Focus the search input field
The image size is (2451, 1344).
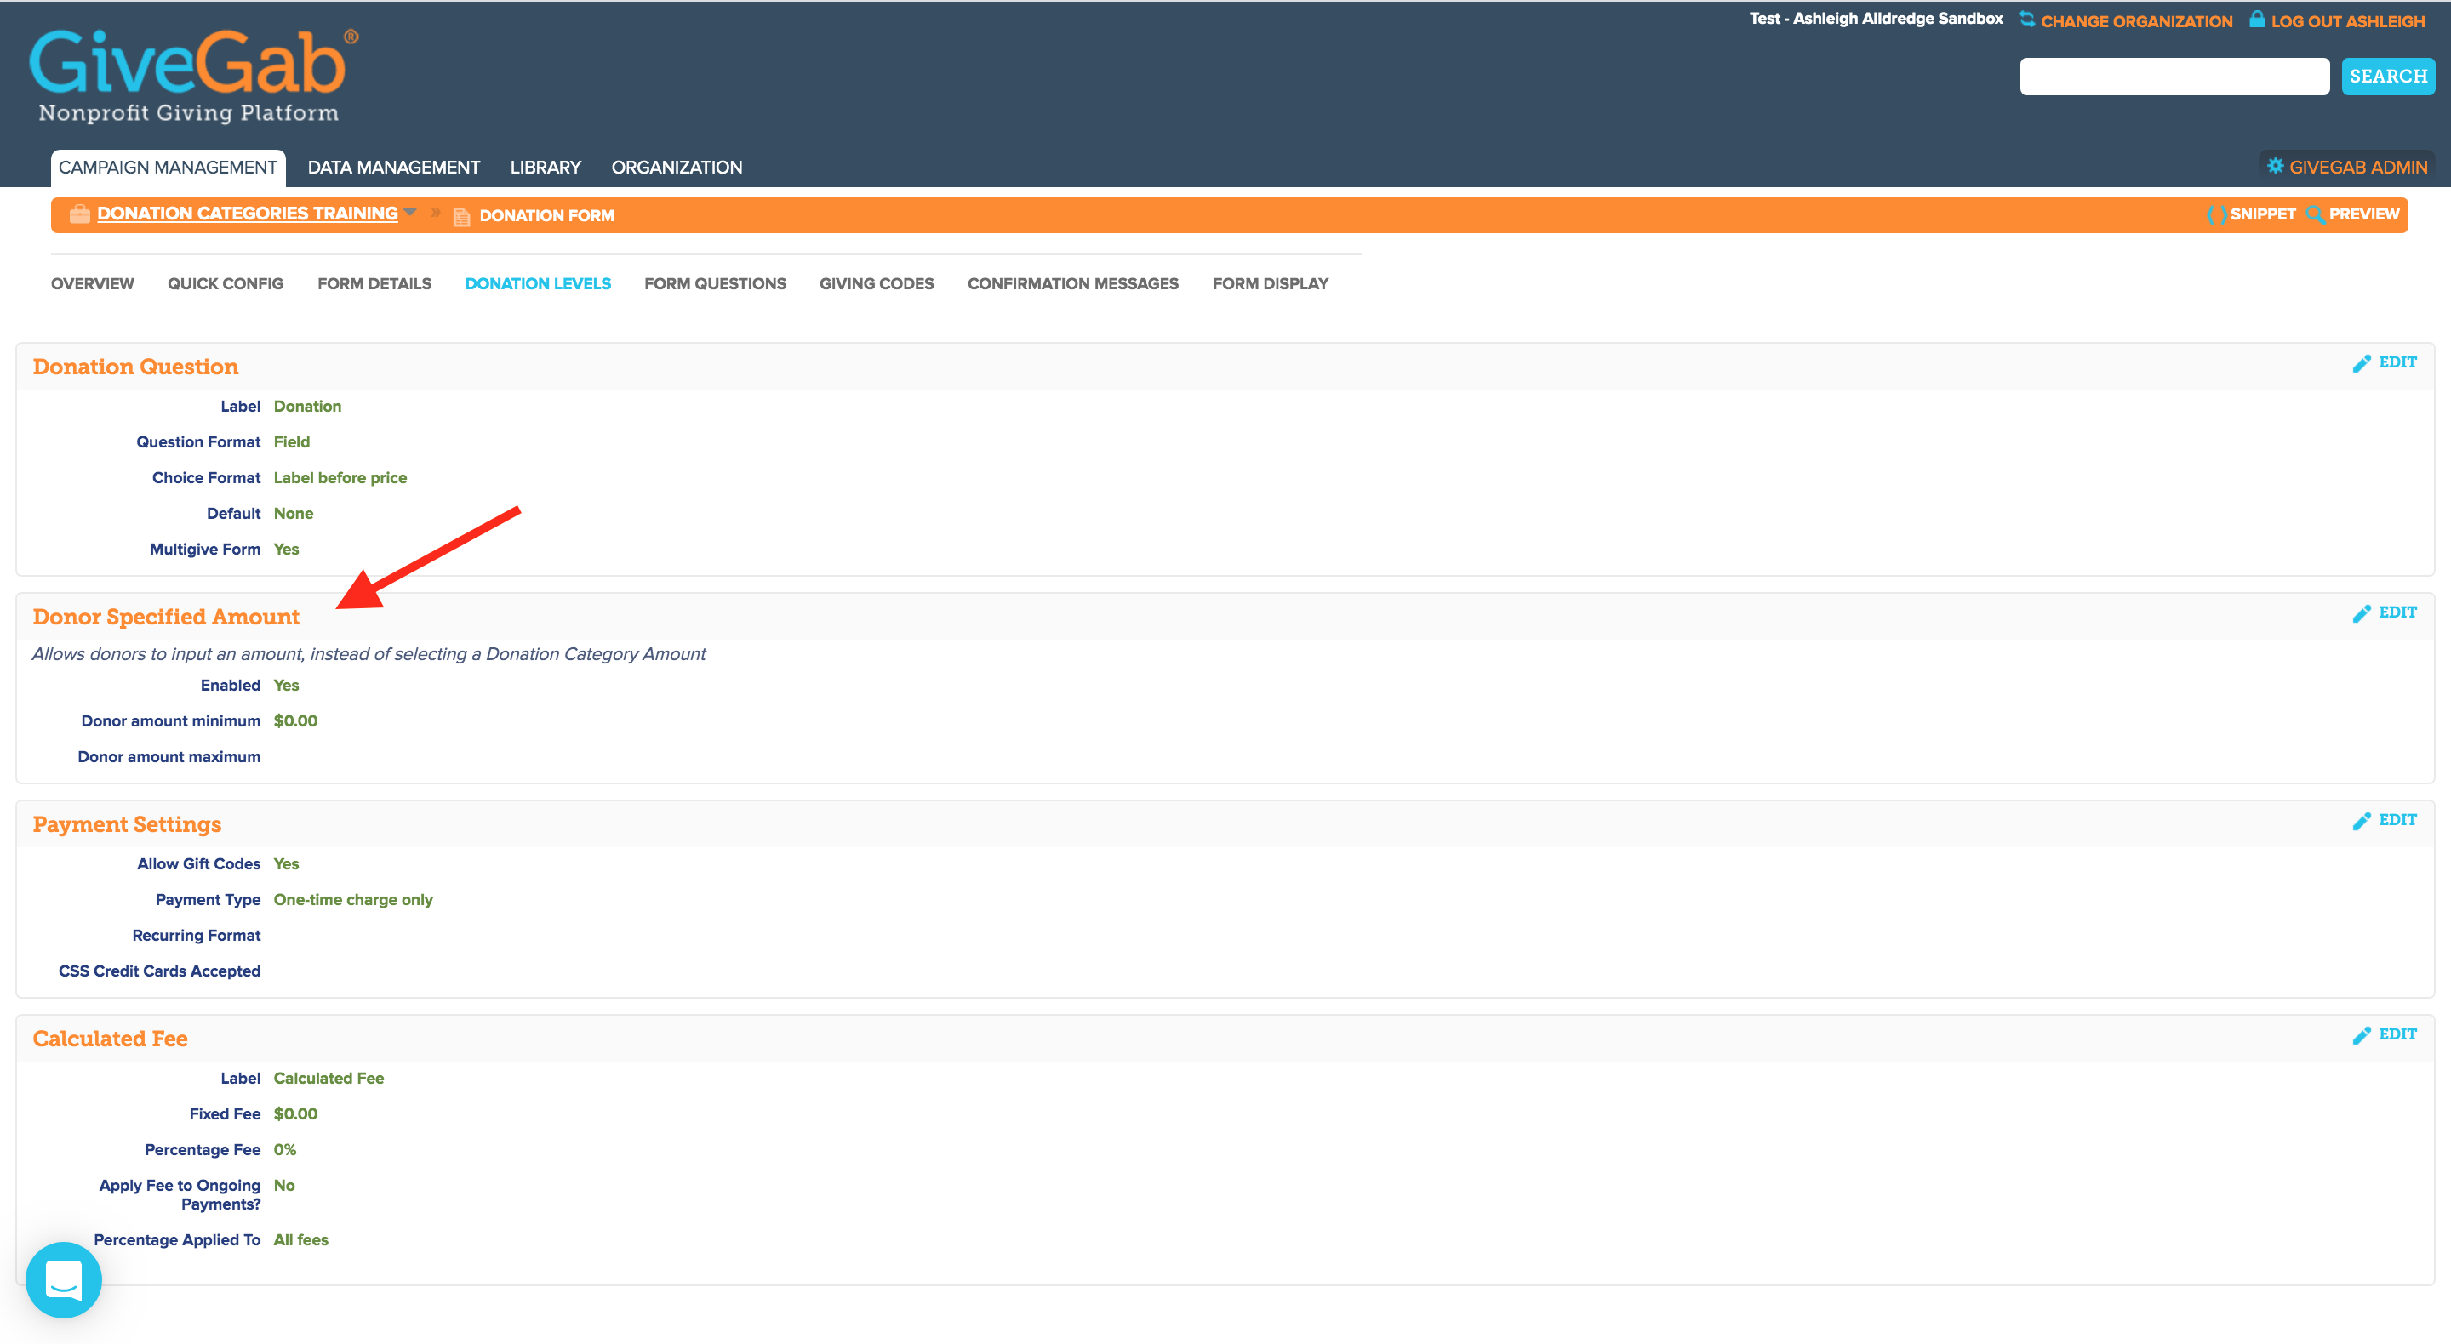2174,76
